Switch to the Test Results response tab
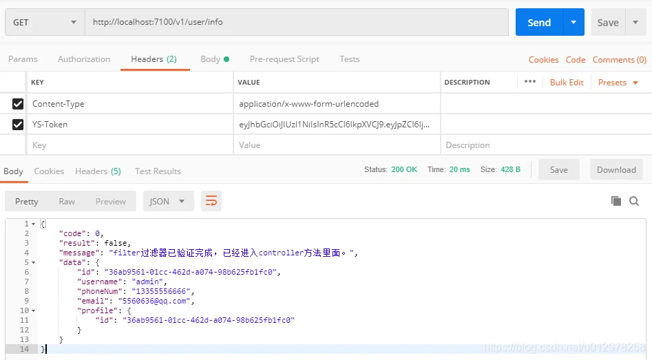 coord(158,171)
